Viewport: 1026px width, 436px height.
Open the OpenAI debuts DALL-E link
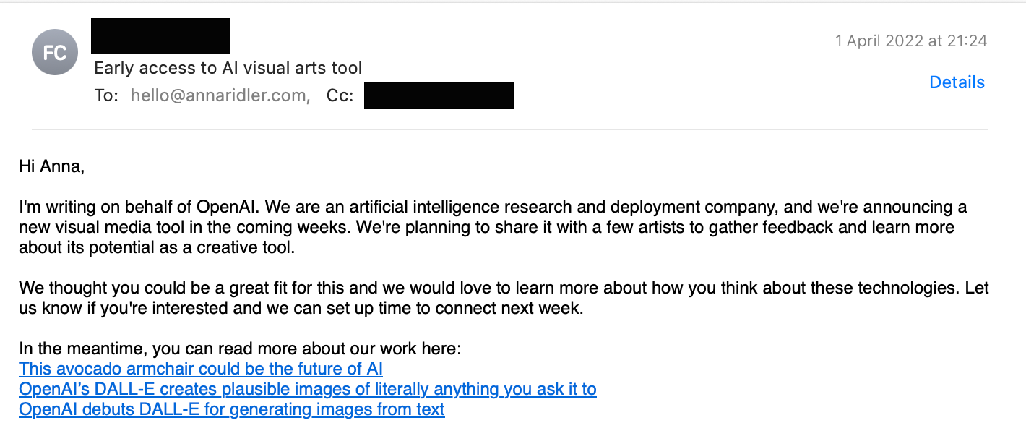point(231,409)
